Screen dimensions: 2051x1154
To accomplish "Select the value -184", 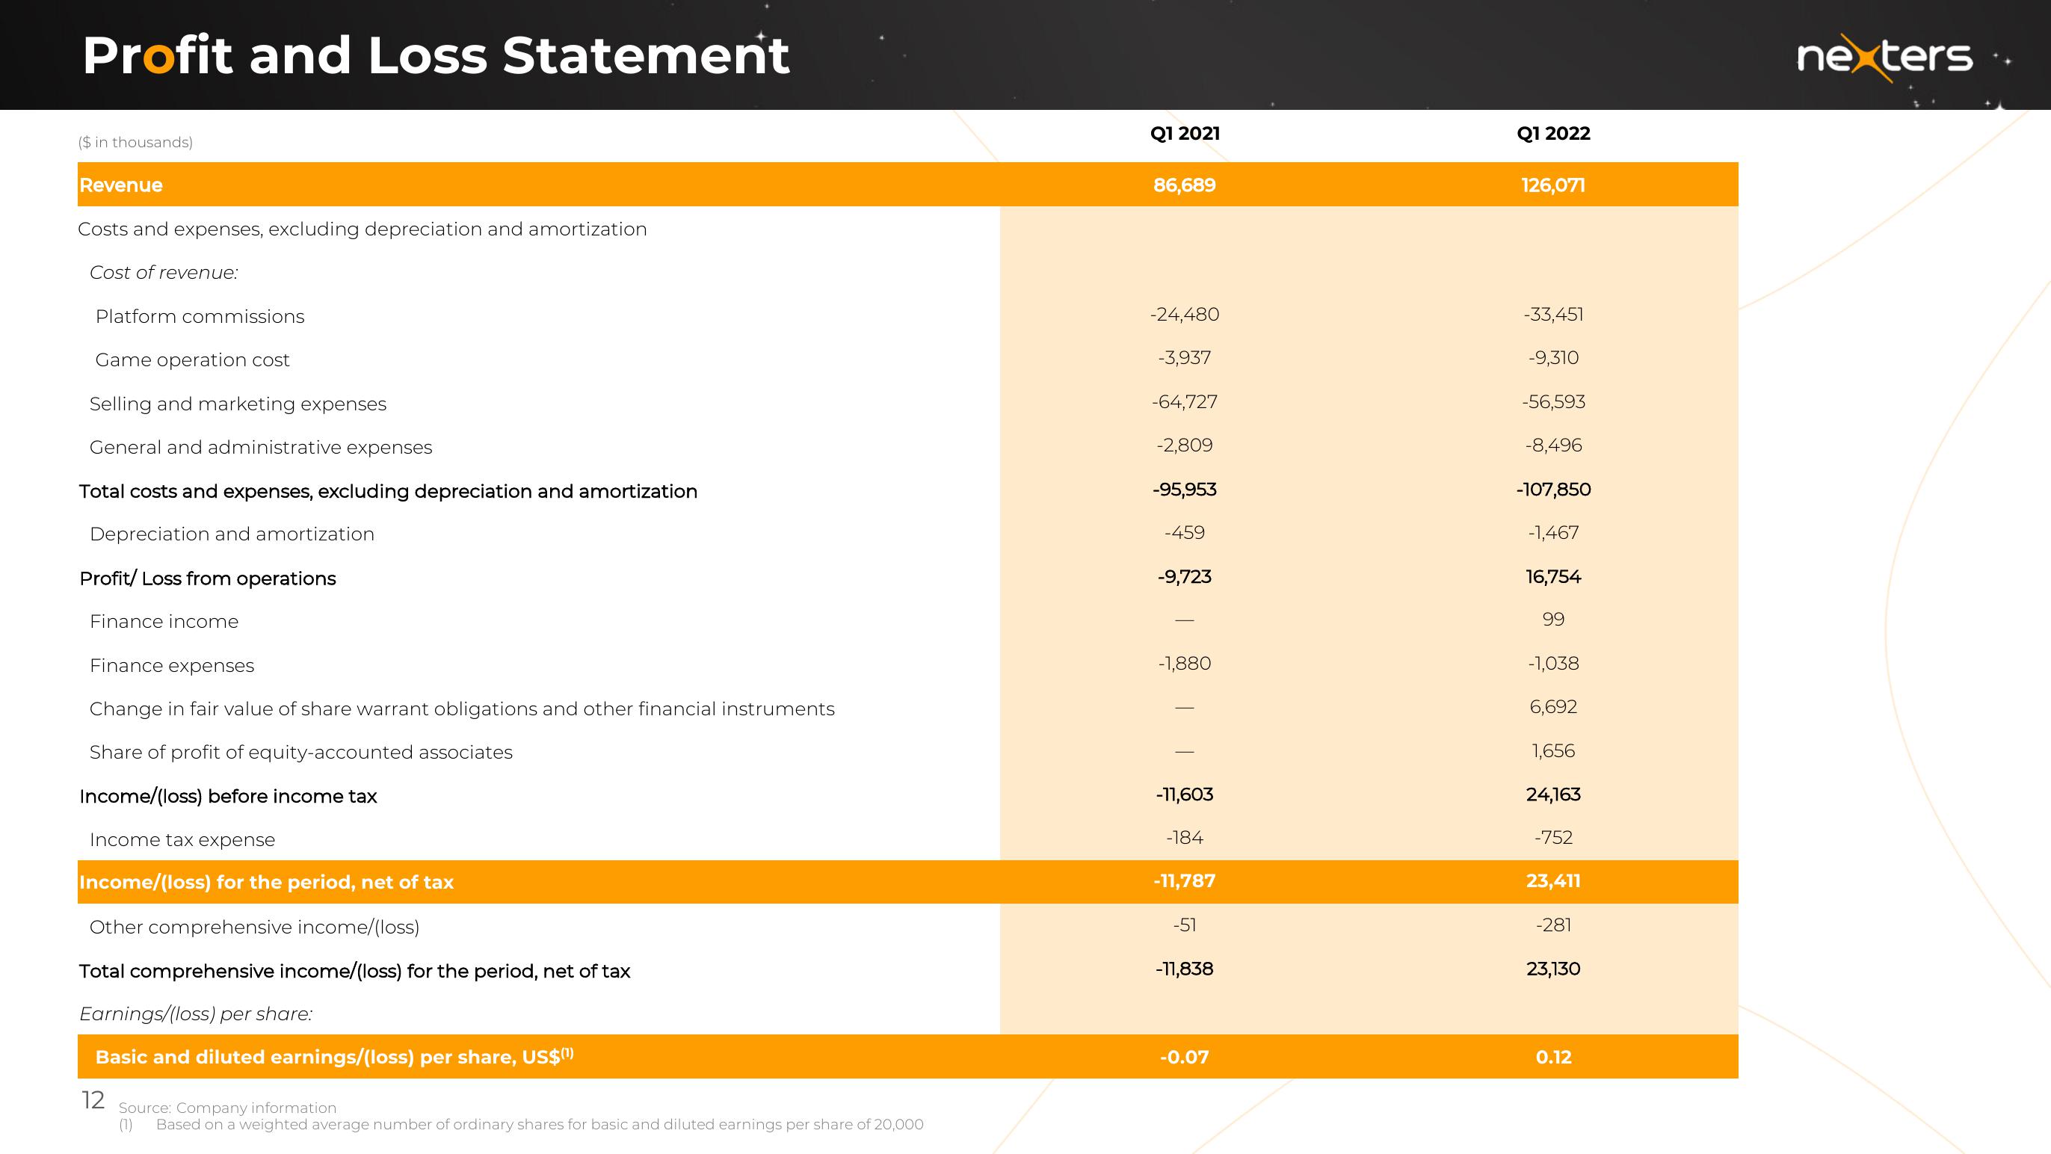I will [x=1185, y=838].
